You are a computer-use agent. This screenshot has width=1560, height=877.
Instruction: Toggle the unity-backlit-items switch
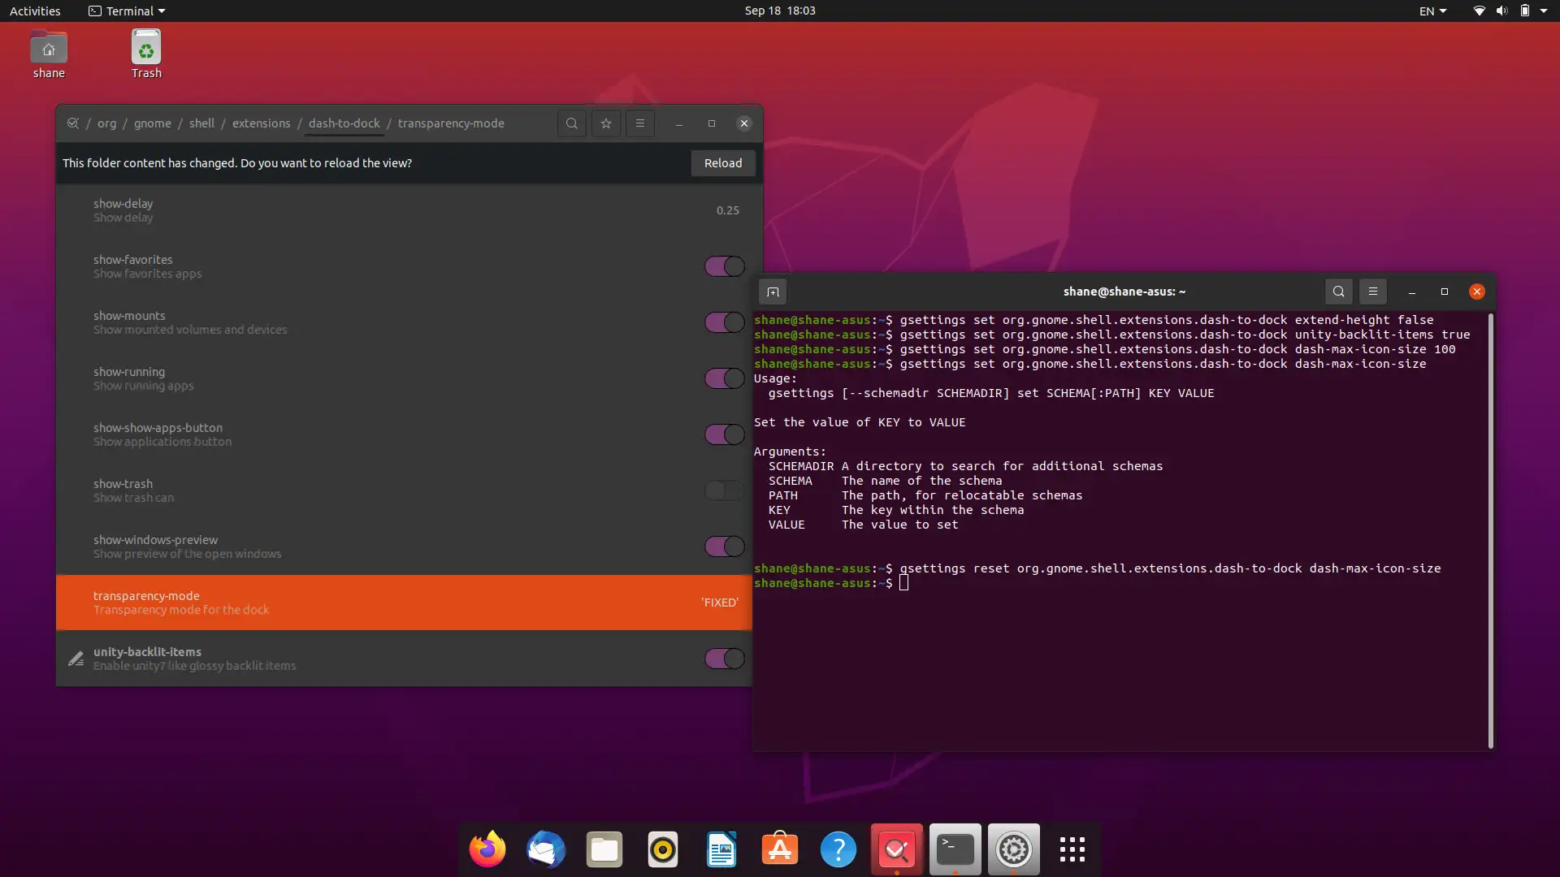(724, 659)
